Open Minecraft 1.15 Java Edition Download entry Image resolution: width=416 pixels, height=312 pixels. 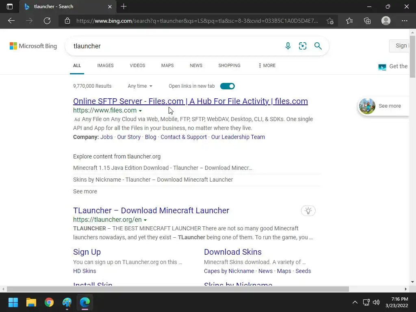click(x=162, y=168)
